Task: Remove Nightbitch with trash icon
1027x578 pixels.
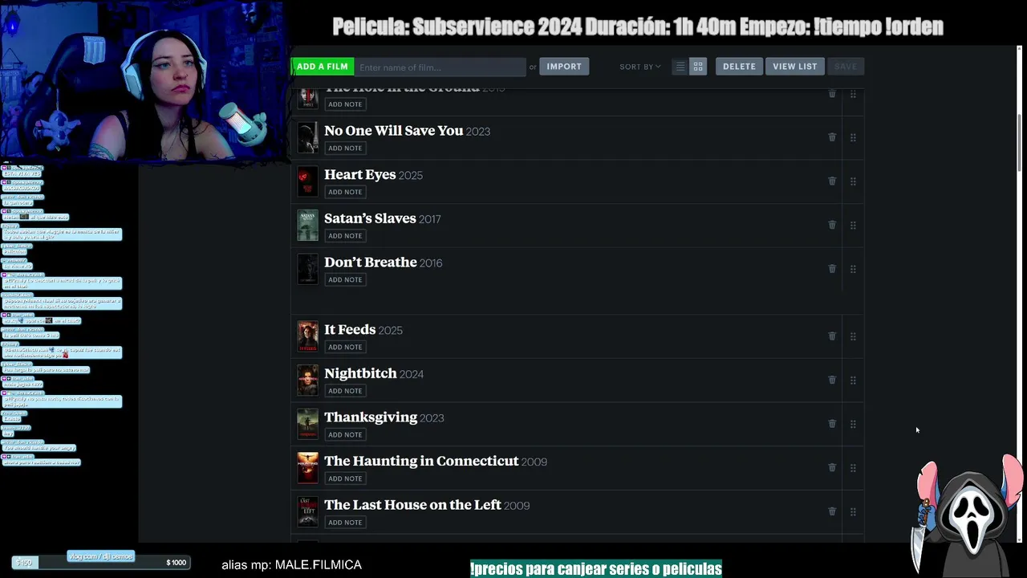Action: (832, 380)
